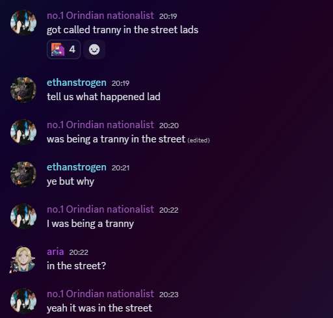Image resolution: width=333 pixels, height=318 pixels.
Task: Open no.1 Orindian nationalist profile at 20:20
Action: coord(100,125)
